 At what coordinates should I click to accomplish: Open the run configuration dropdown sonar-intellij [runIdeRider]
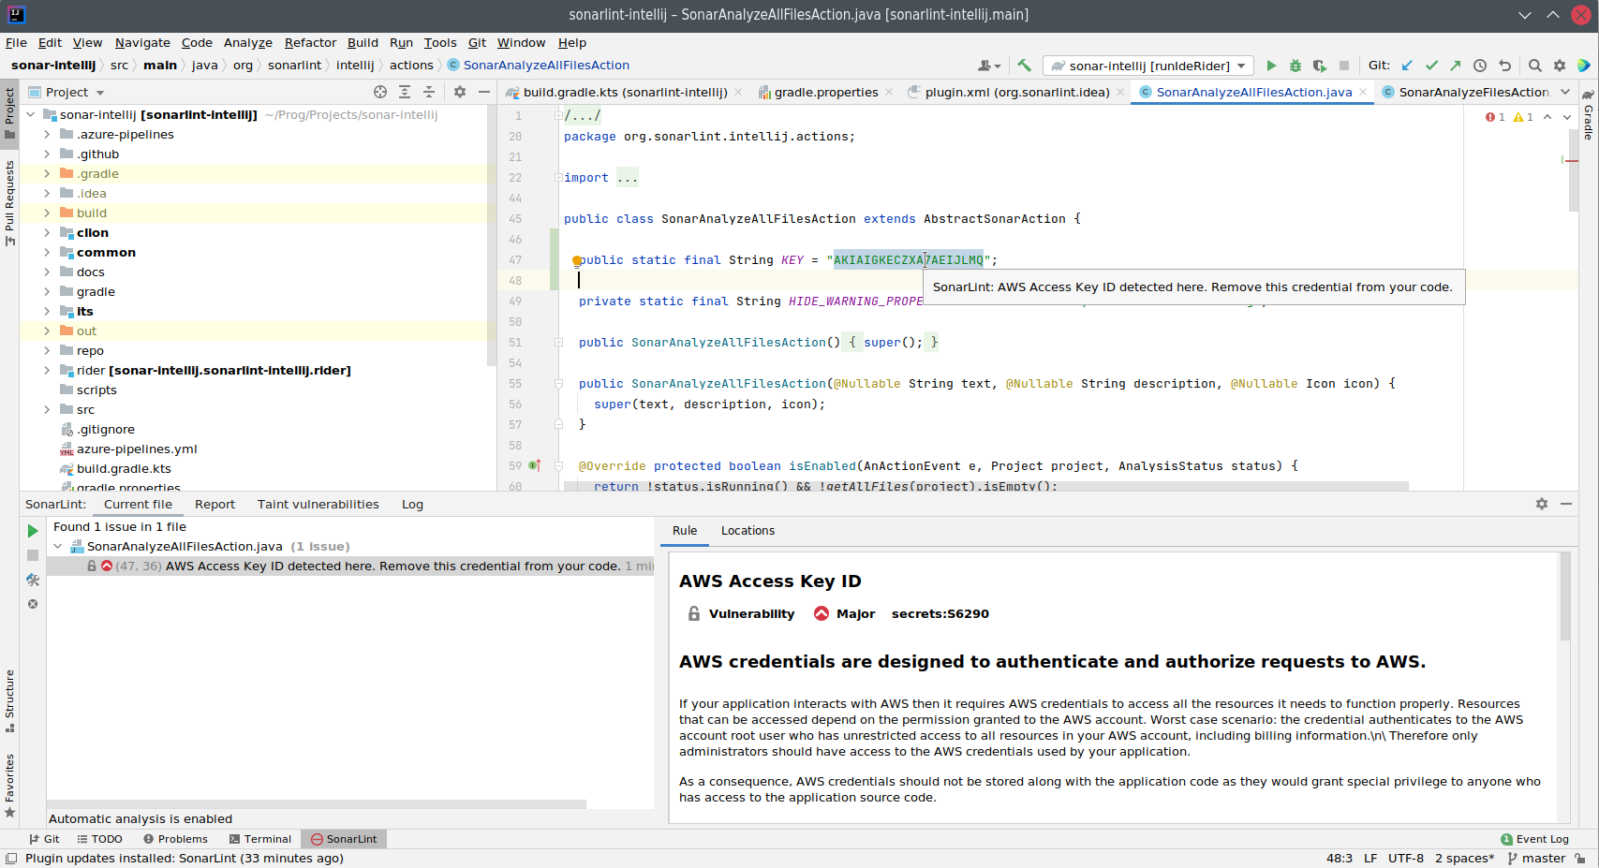click(x=1149, y=66)
